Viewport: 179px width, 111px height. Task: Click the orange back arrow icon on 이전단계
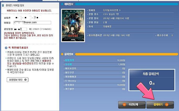124,104
